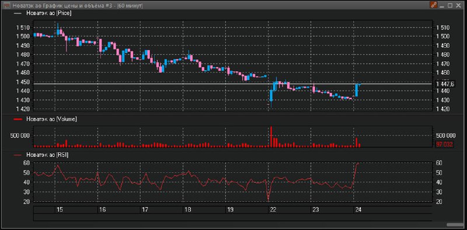Viewport: 467px width, 230px height.
Task: Select date label 19 on time axis
Action: click(230, 210)
